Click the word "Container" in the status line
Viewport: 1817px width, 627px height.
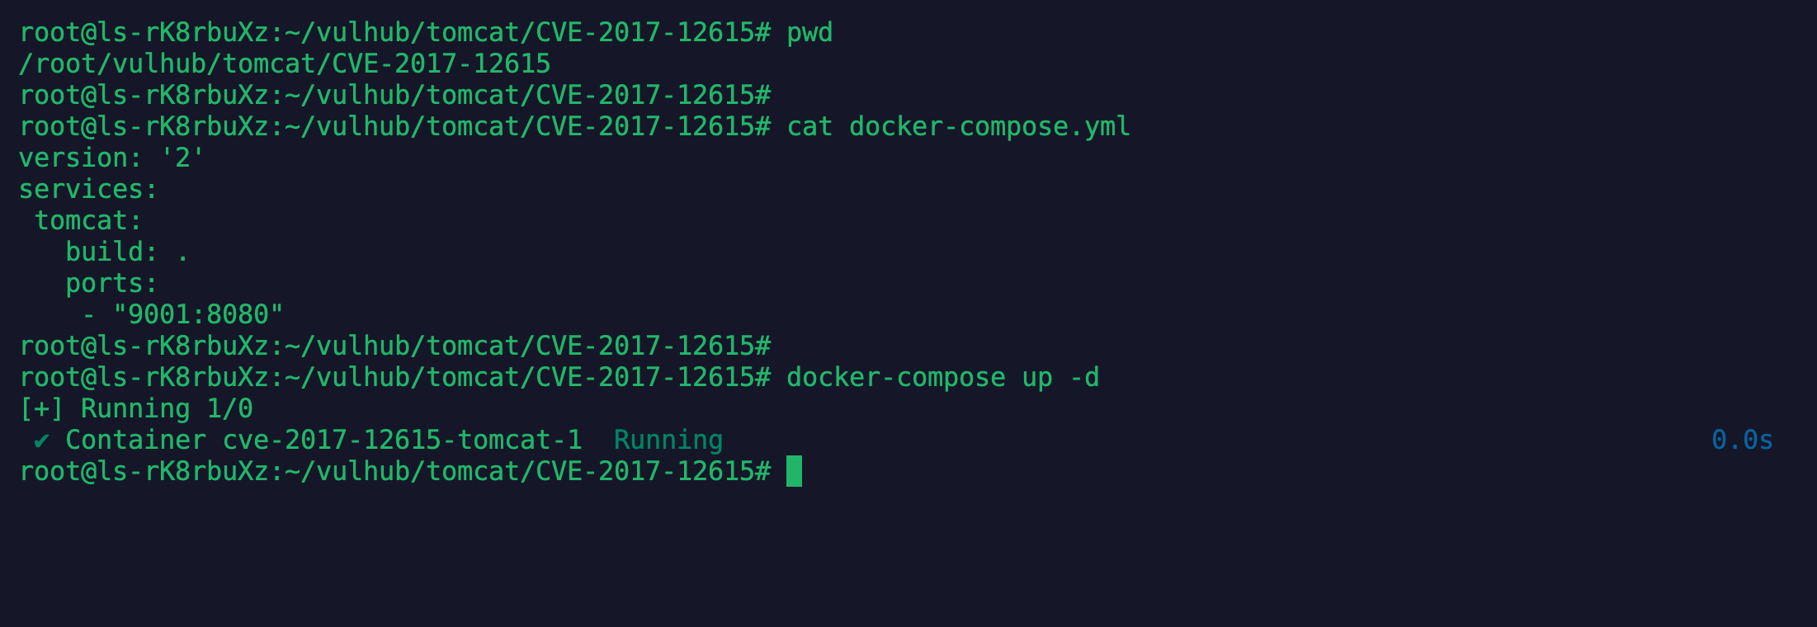tap(136, 441)
